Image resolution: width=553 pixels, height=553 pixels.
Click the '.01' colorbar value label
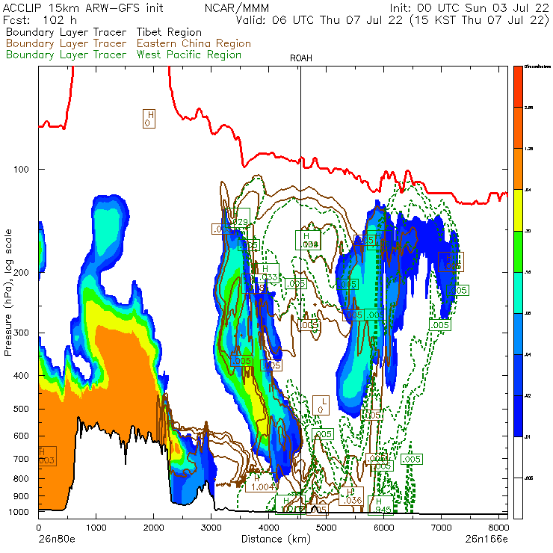click(x=528, y=437)
